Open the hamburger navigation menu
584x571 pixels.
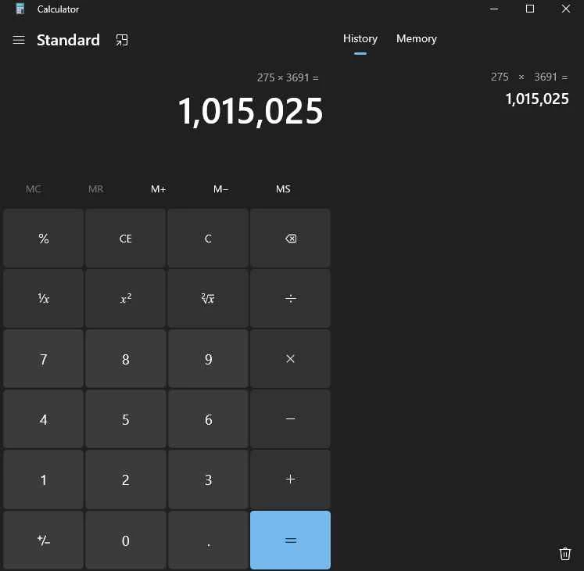19,40
